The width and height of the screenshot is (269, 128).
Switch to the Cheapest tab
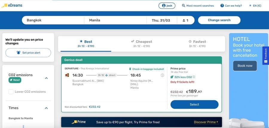(x=142, y=44)
